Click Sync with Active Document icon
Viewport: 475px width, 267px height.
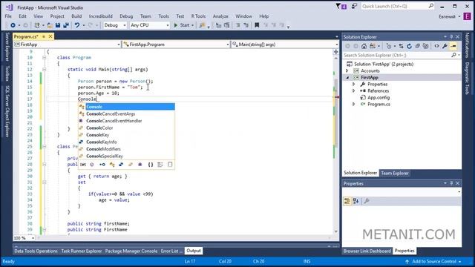click(x=401, y=46)
